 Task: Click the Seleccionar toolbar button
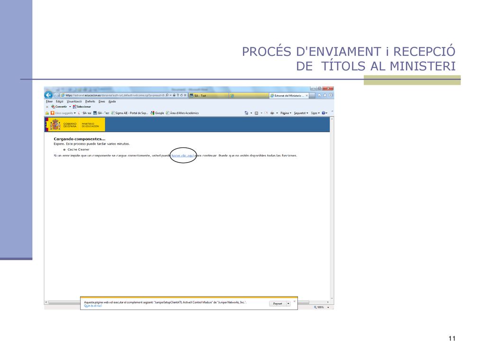(81, 107)
